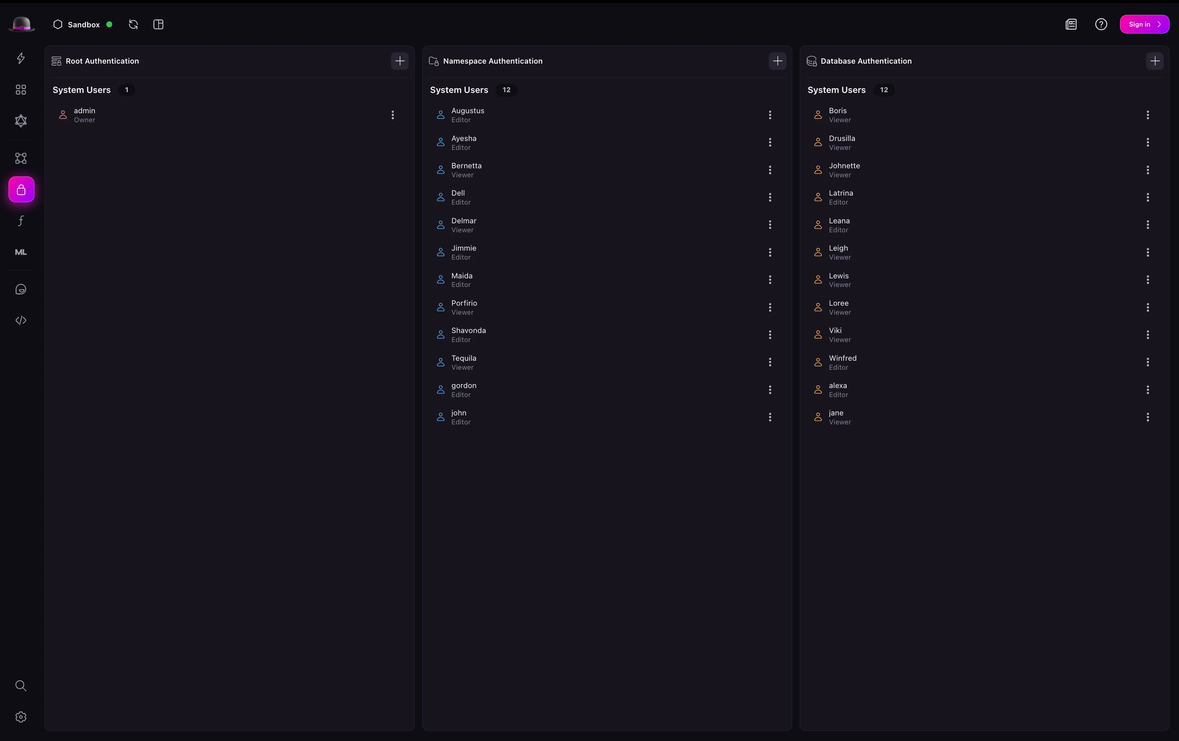
Task: Open the help question mark icon
Action: click(1101, 25)
